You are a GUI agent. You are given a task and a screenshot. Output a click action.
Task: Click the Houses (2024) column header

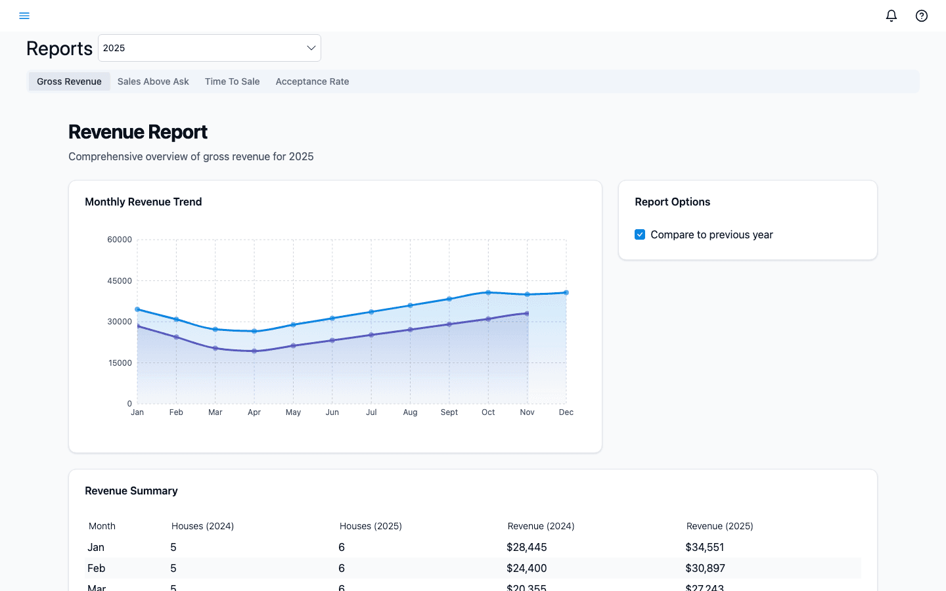click(x=202, y=526)
